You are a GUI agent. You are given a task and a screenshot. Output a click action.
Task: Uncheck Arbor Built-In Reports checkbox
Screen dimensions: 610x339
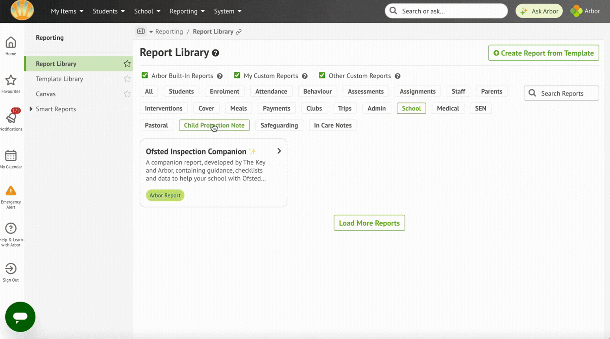[145, 76]
